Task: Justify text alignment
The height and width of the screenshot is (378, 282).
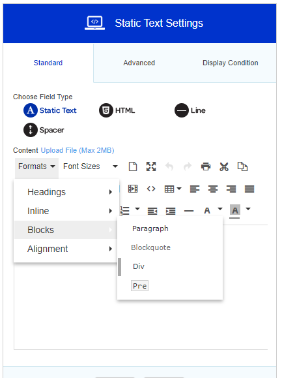Action: 249,189
